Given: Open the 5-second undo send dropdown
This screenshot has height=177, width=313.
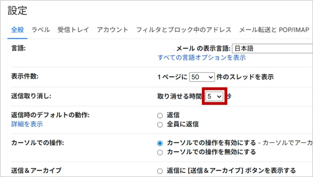Looking at the screenshot, I should pyautogui.click(x=215, y=96).
